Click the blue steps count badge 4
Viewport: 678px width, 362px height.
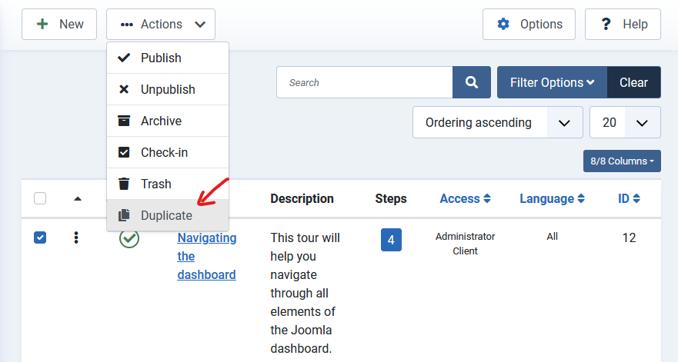pos(391,240)
